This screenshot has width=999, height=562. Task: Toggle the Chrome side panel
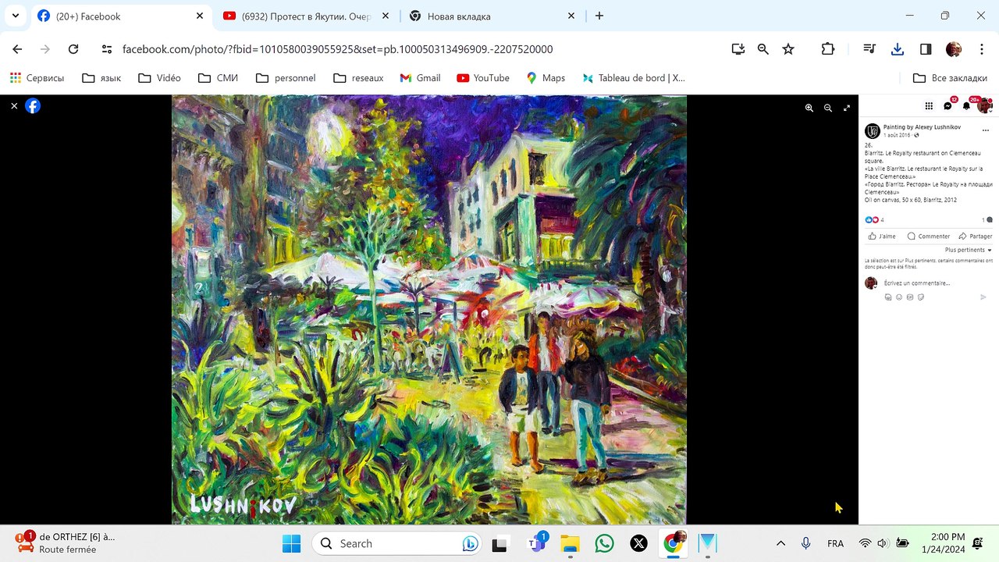coord(926,49)
